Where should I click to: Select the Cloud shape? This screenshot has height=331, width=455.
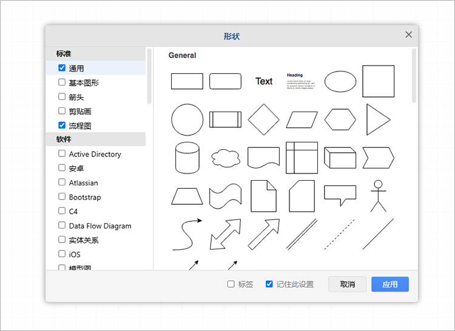[x=226, y=158]
